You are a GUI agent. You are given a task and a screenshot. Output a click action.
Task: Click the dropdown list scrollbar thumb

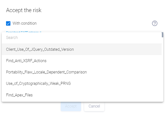pyautogui.click(x=163, y=35)
